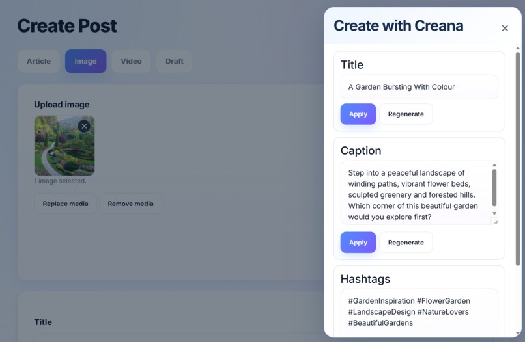
Task: Click caption box scroll down arrow
Action: point(494,213)
